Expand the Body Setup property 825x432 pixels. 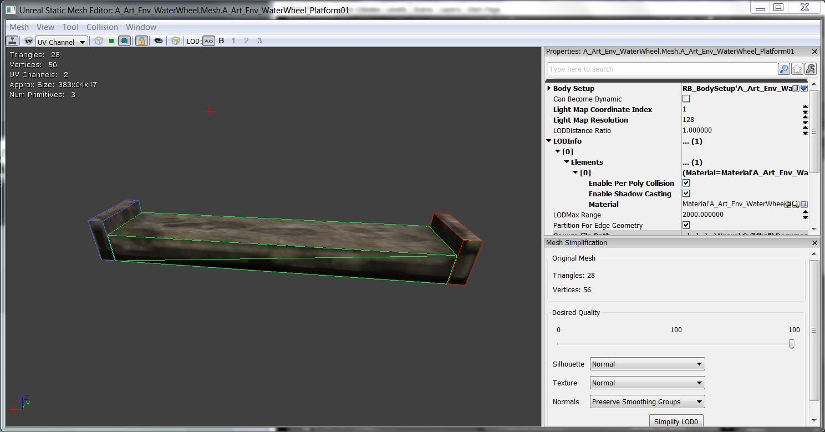549,88
